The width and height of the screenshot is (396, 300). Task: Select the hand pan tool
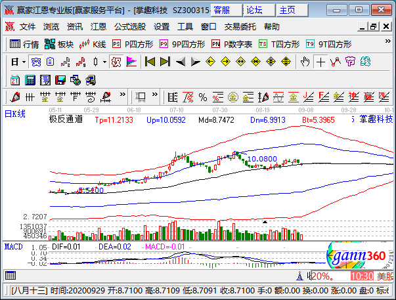305,62
